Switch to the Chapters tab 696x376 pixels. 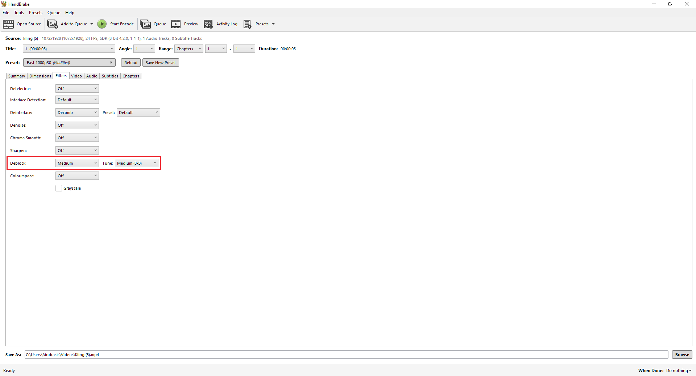tap(131, 76)
